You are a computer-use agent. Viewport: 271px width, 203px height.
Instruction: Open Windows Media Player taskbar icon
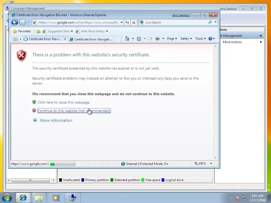pos(56,198)
